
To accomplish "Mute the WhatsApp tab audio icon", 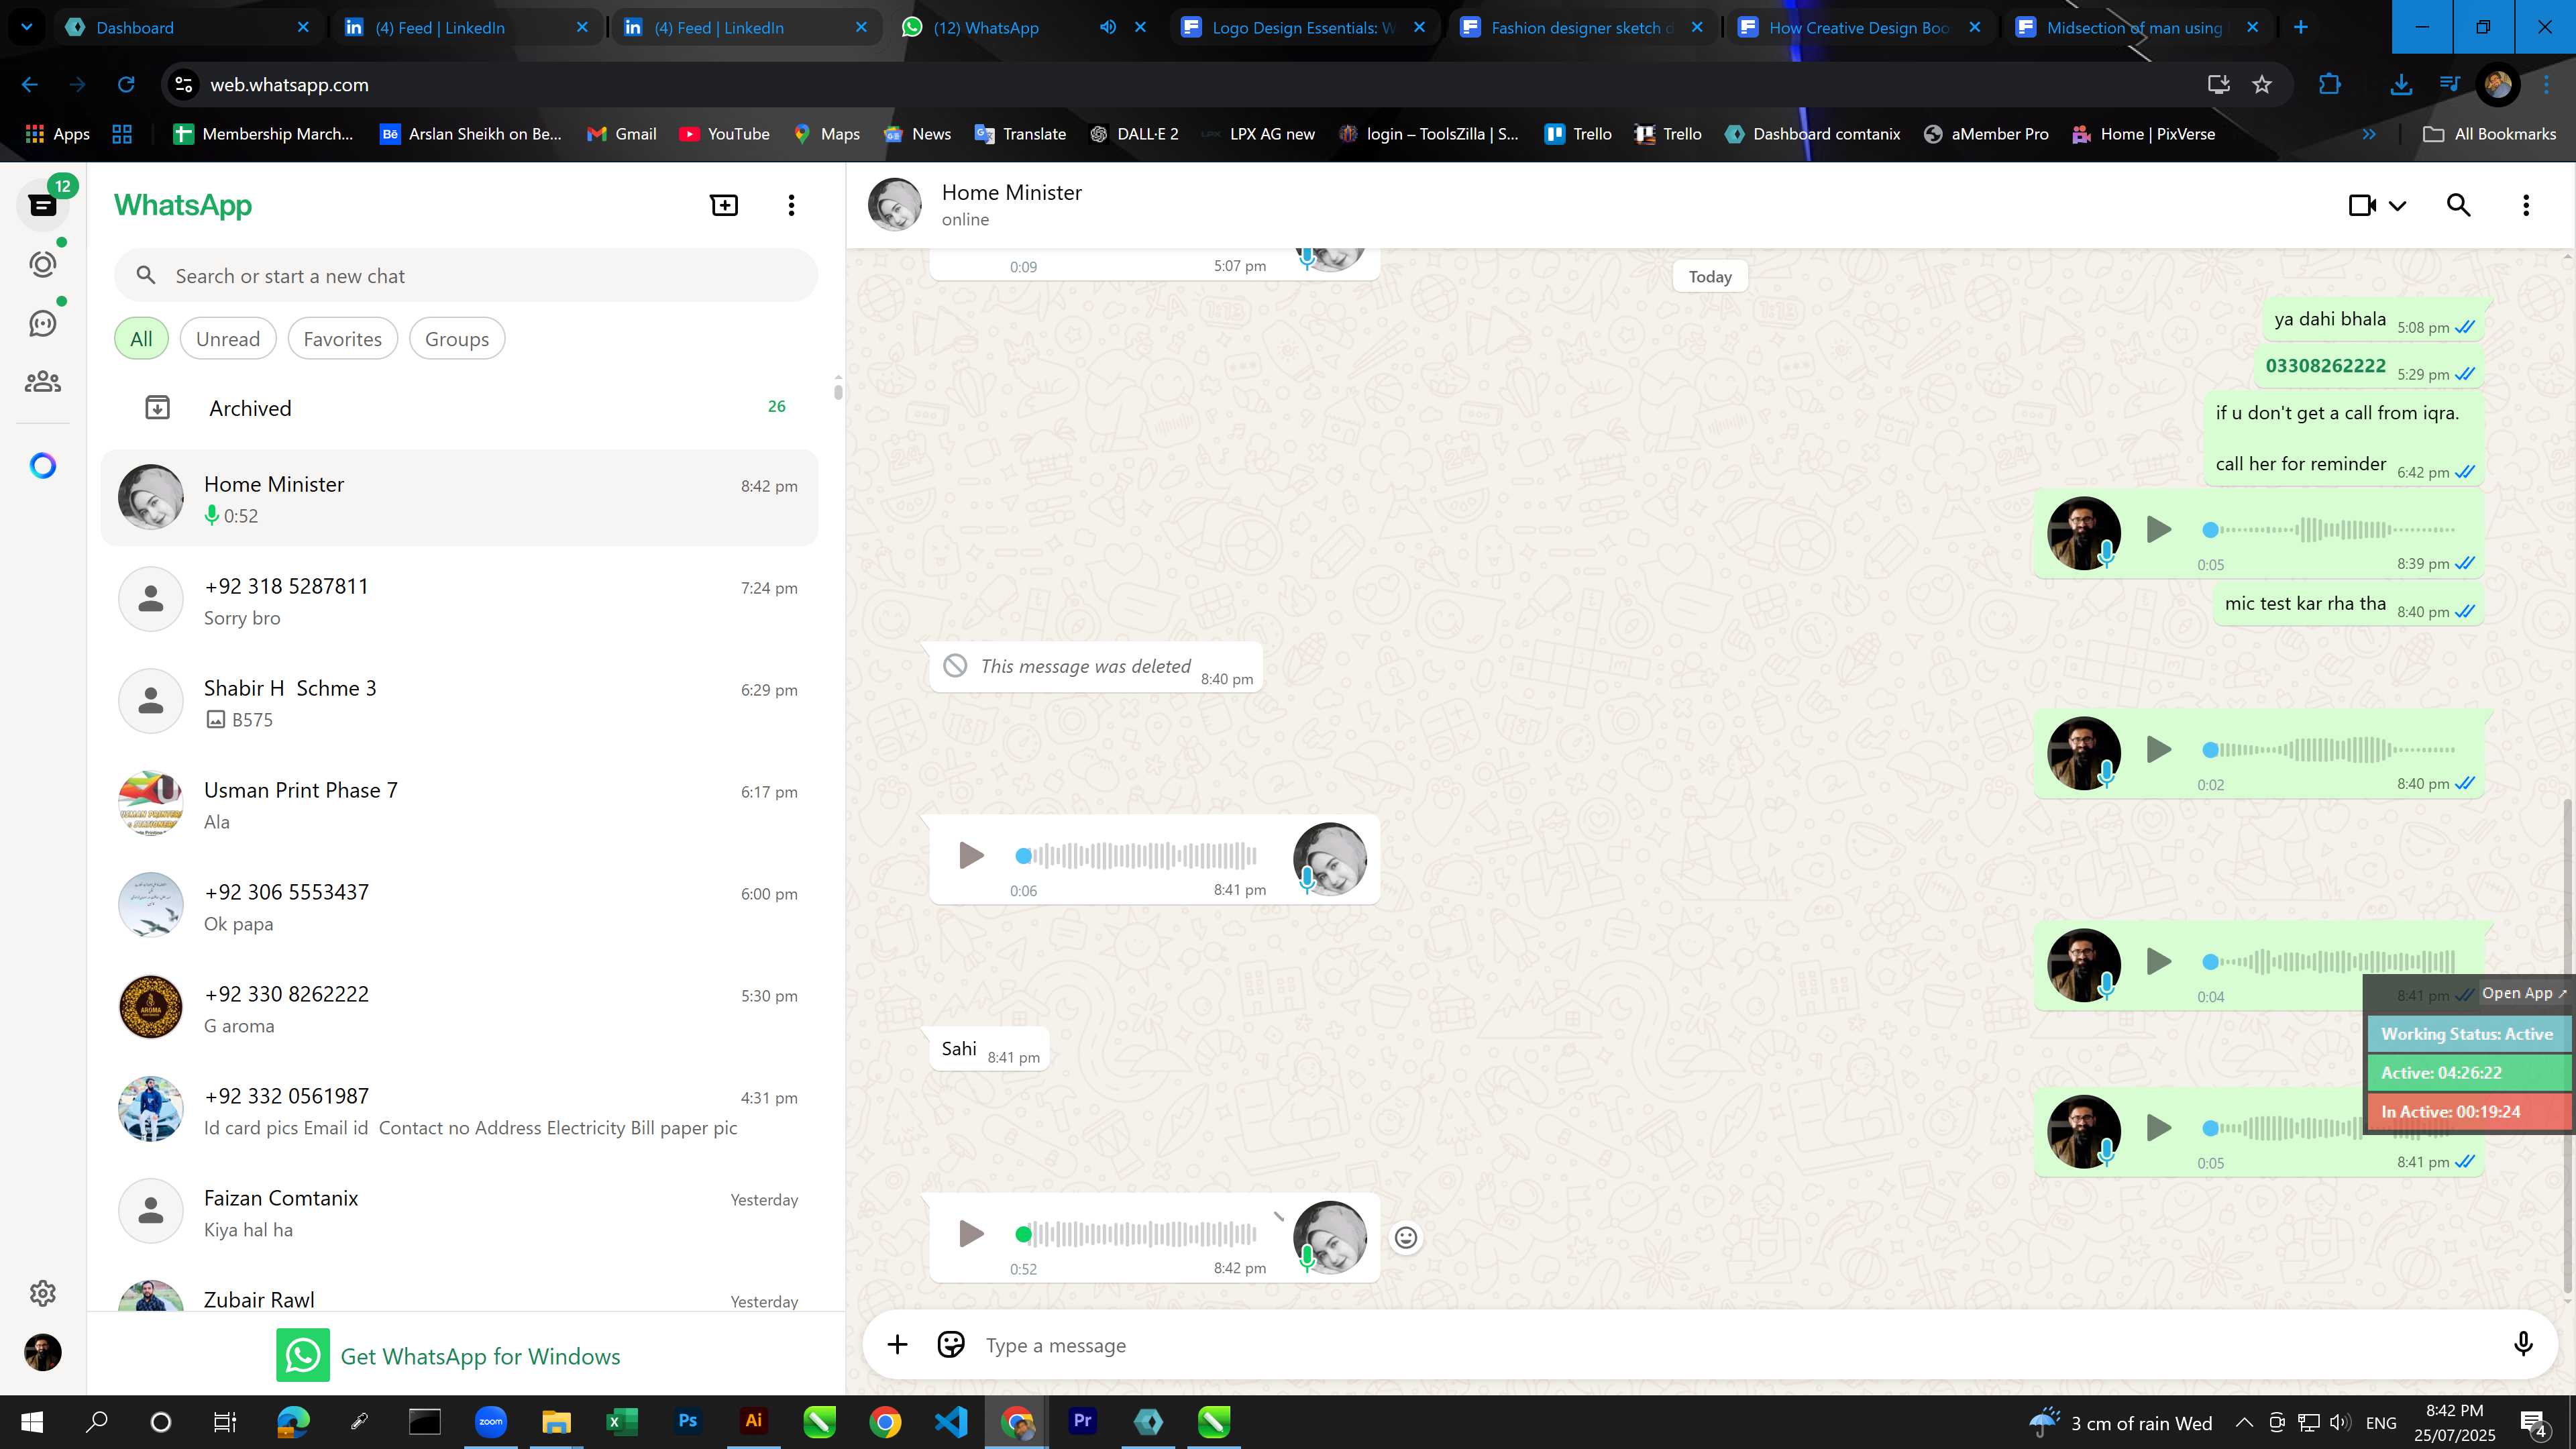I will coord(1107,27).
